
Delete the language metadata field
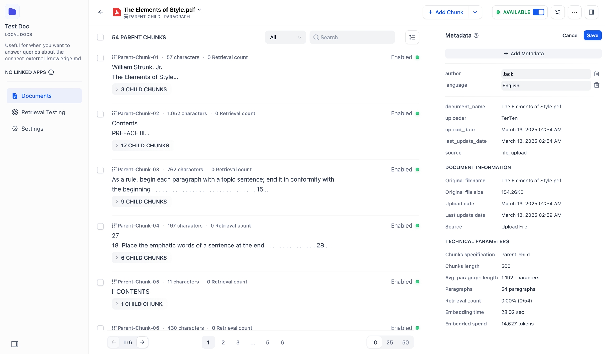[x=597, y=85]
